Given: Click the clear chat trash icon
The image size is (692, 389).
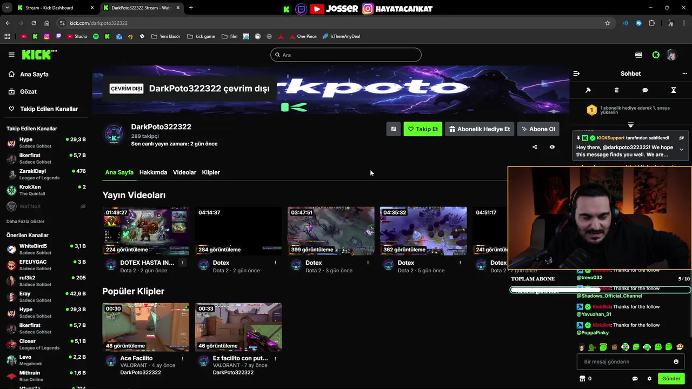Looking at the screenshot, I should tap(617, 90).
